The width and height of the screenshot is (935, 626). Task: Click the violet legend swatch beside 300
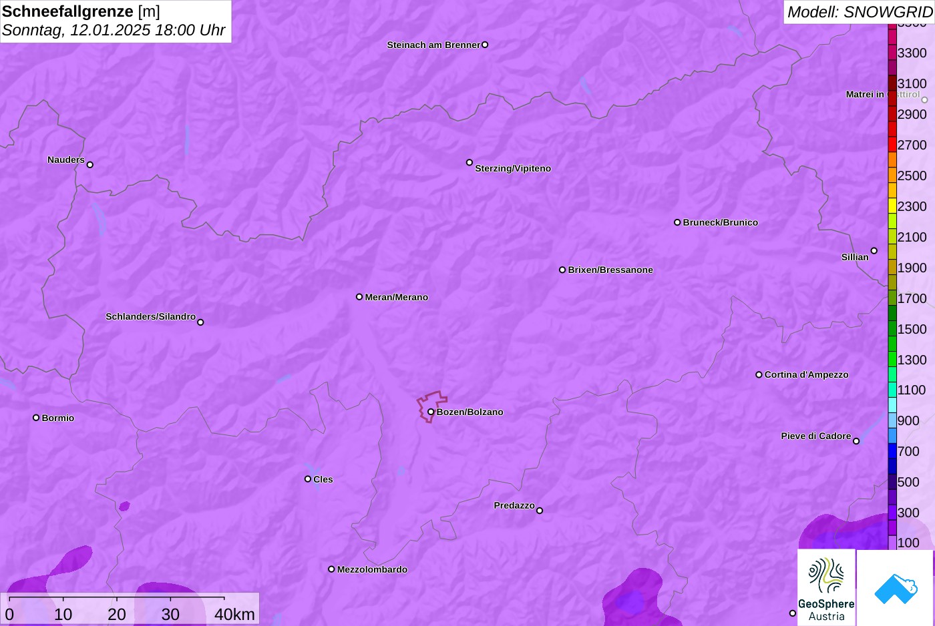point(892,513)
